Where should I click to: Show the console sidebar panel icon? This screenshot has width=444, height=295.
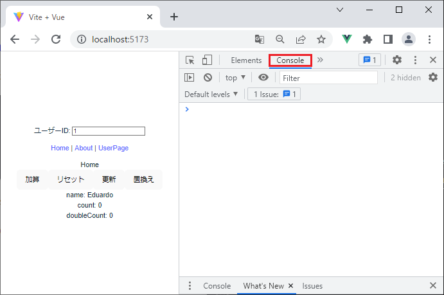190,78
